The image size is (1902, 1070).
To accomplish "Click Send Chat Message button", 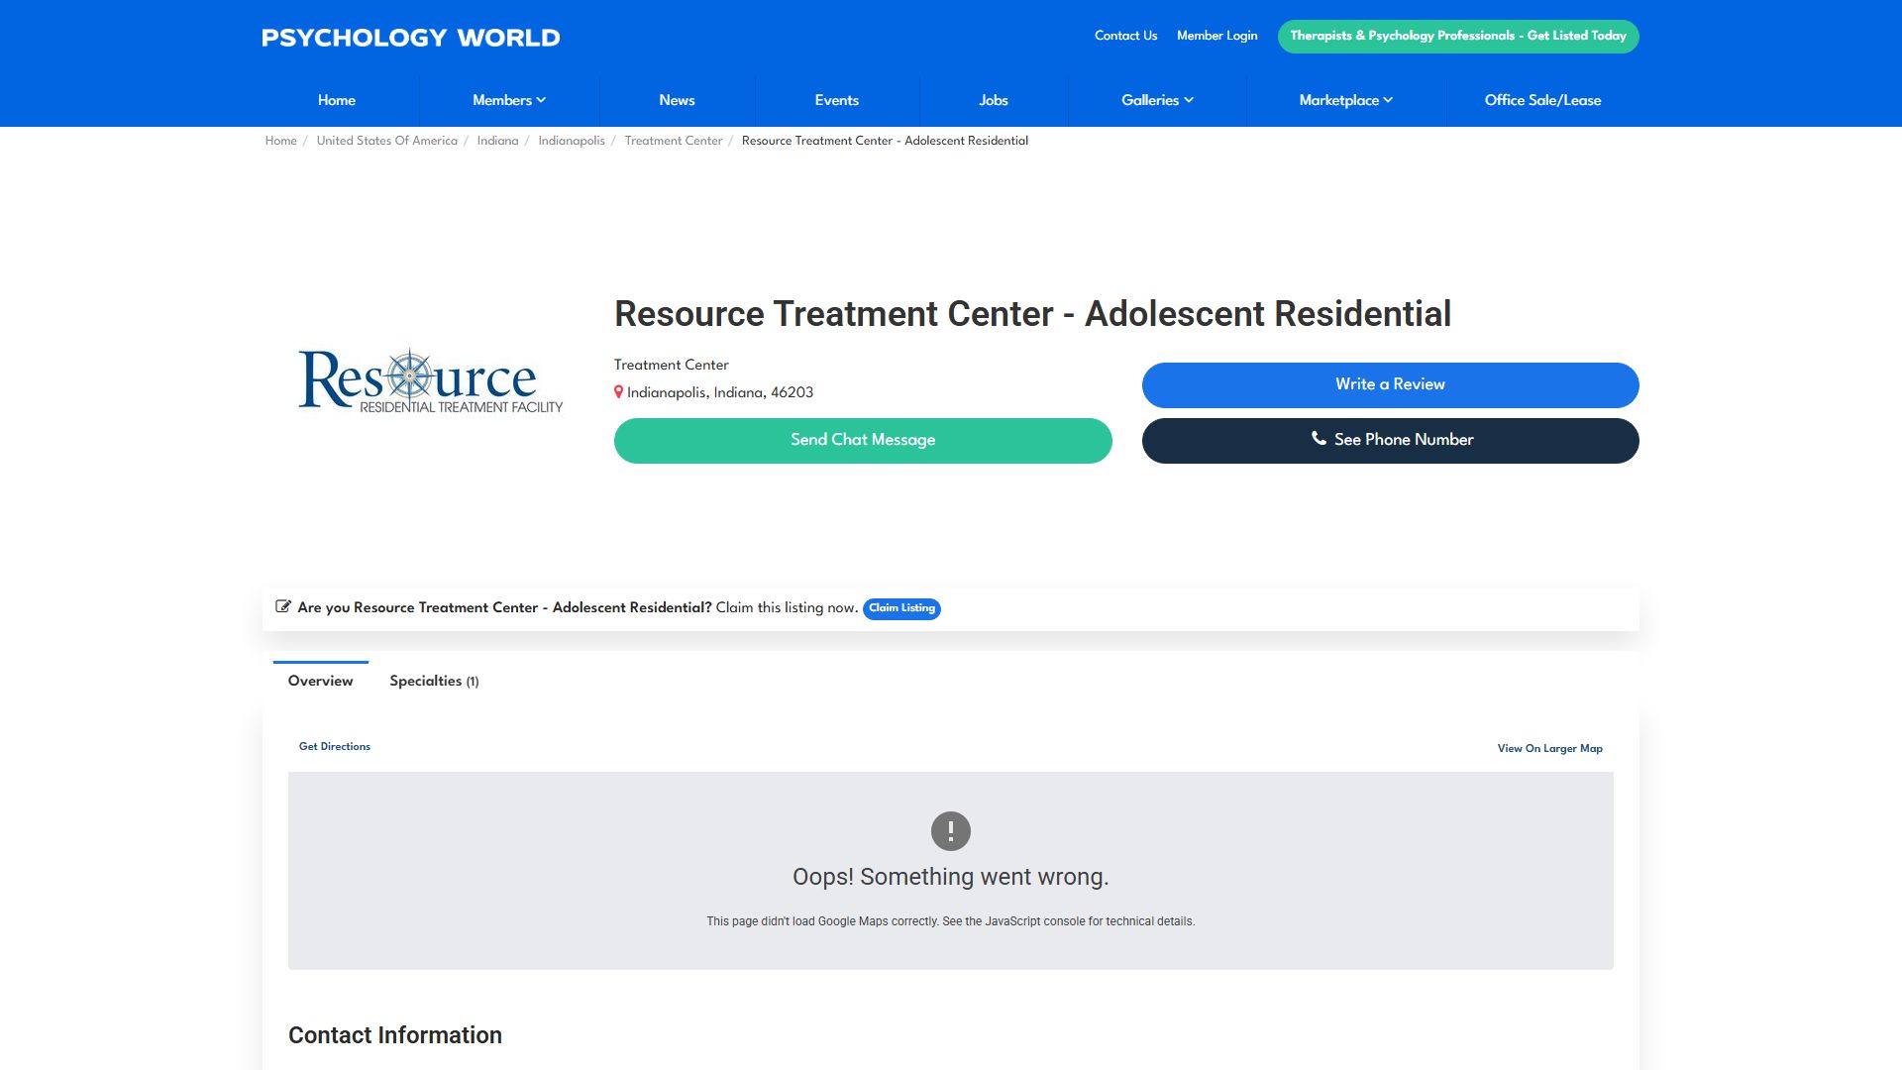I will (863, 441).
